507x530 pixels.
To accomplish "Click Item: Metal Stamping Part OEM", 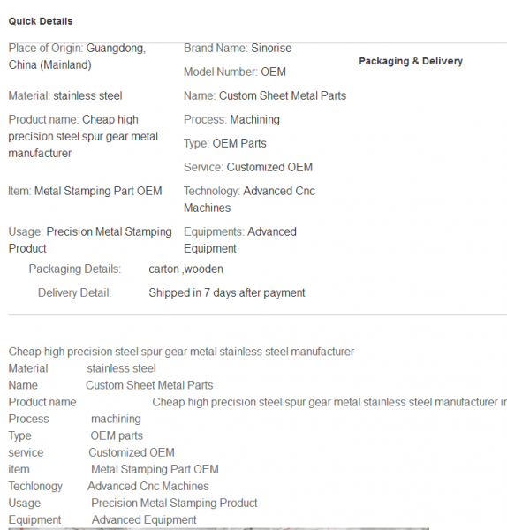I will click(85, 192).
